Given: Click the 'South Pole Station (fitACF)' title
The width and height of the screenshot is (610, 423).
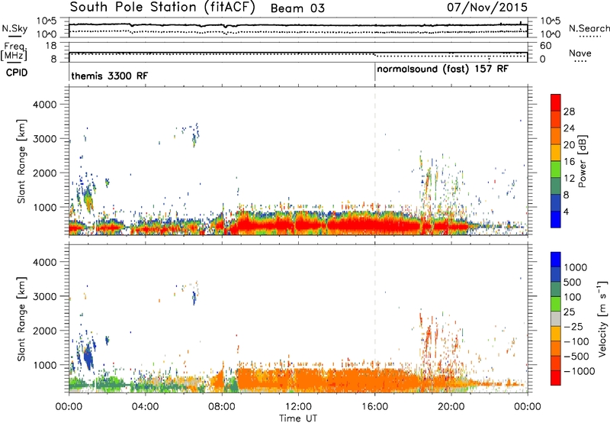Looking at the screenshot, I should 162,8.
